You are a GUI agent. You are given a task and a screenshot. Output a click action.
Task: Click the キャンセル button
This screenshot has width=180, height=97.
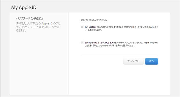click(x=133, y=61)
